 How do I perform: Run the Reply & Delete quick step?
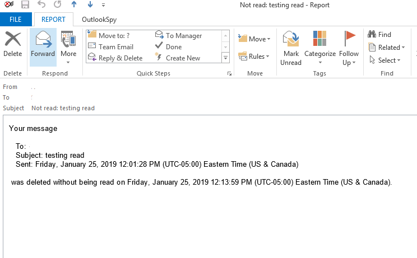[115, 58]
